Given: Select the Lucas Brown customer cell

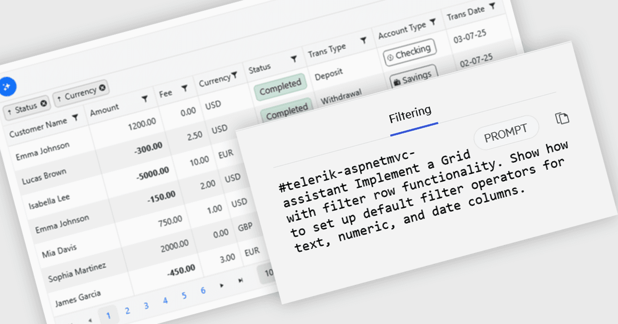Looking at the screenshot, I should click(44, 176).
